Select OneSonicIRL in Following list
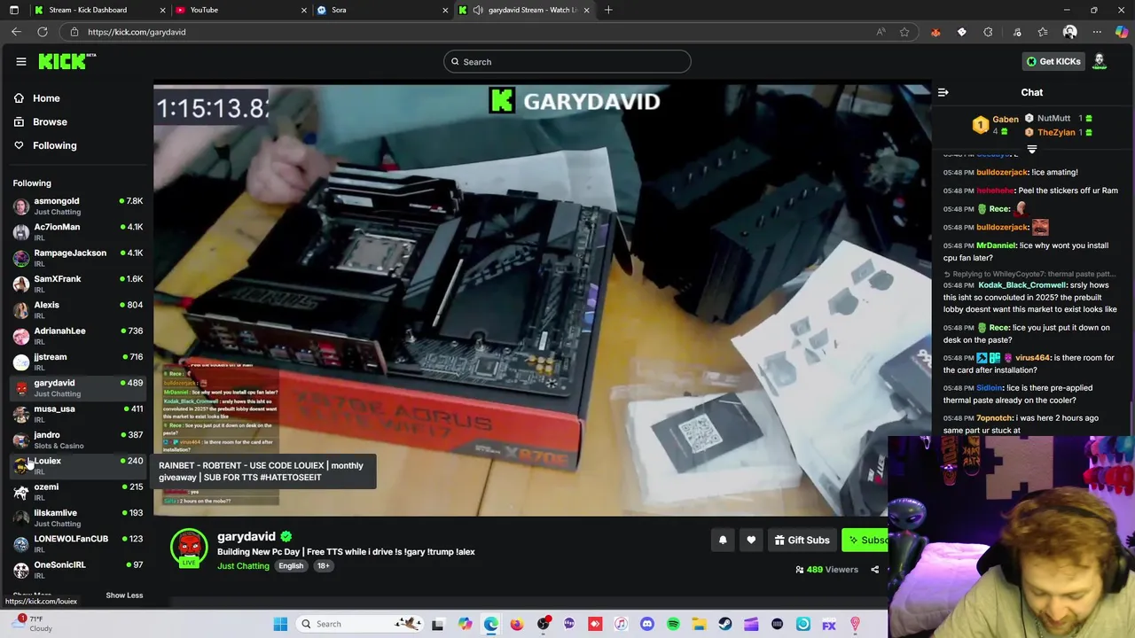 (x=78, y=569)
